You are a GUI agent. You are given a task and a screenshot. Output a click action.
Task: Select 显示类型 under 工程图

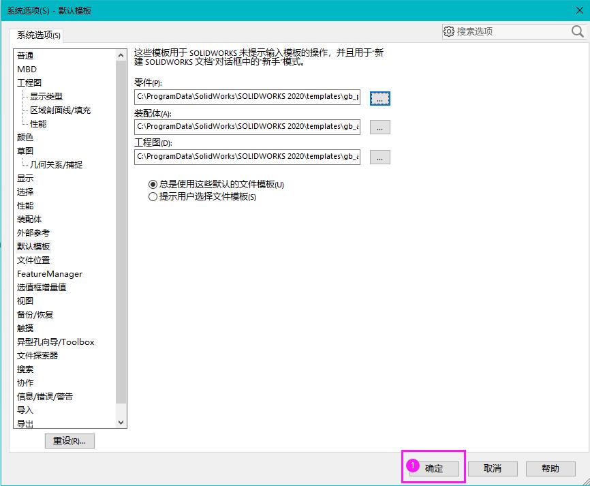(x=46, y=96)
